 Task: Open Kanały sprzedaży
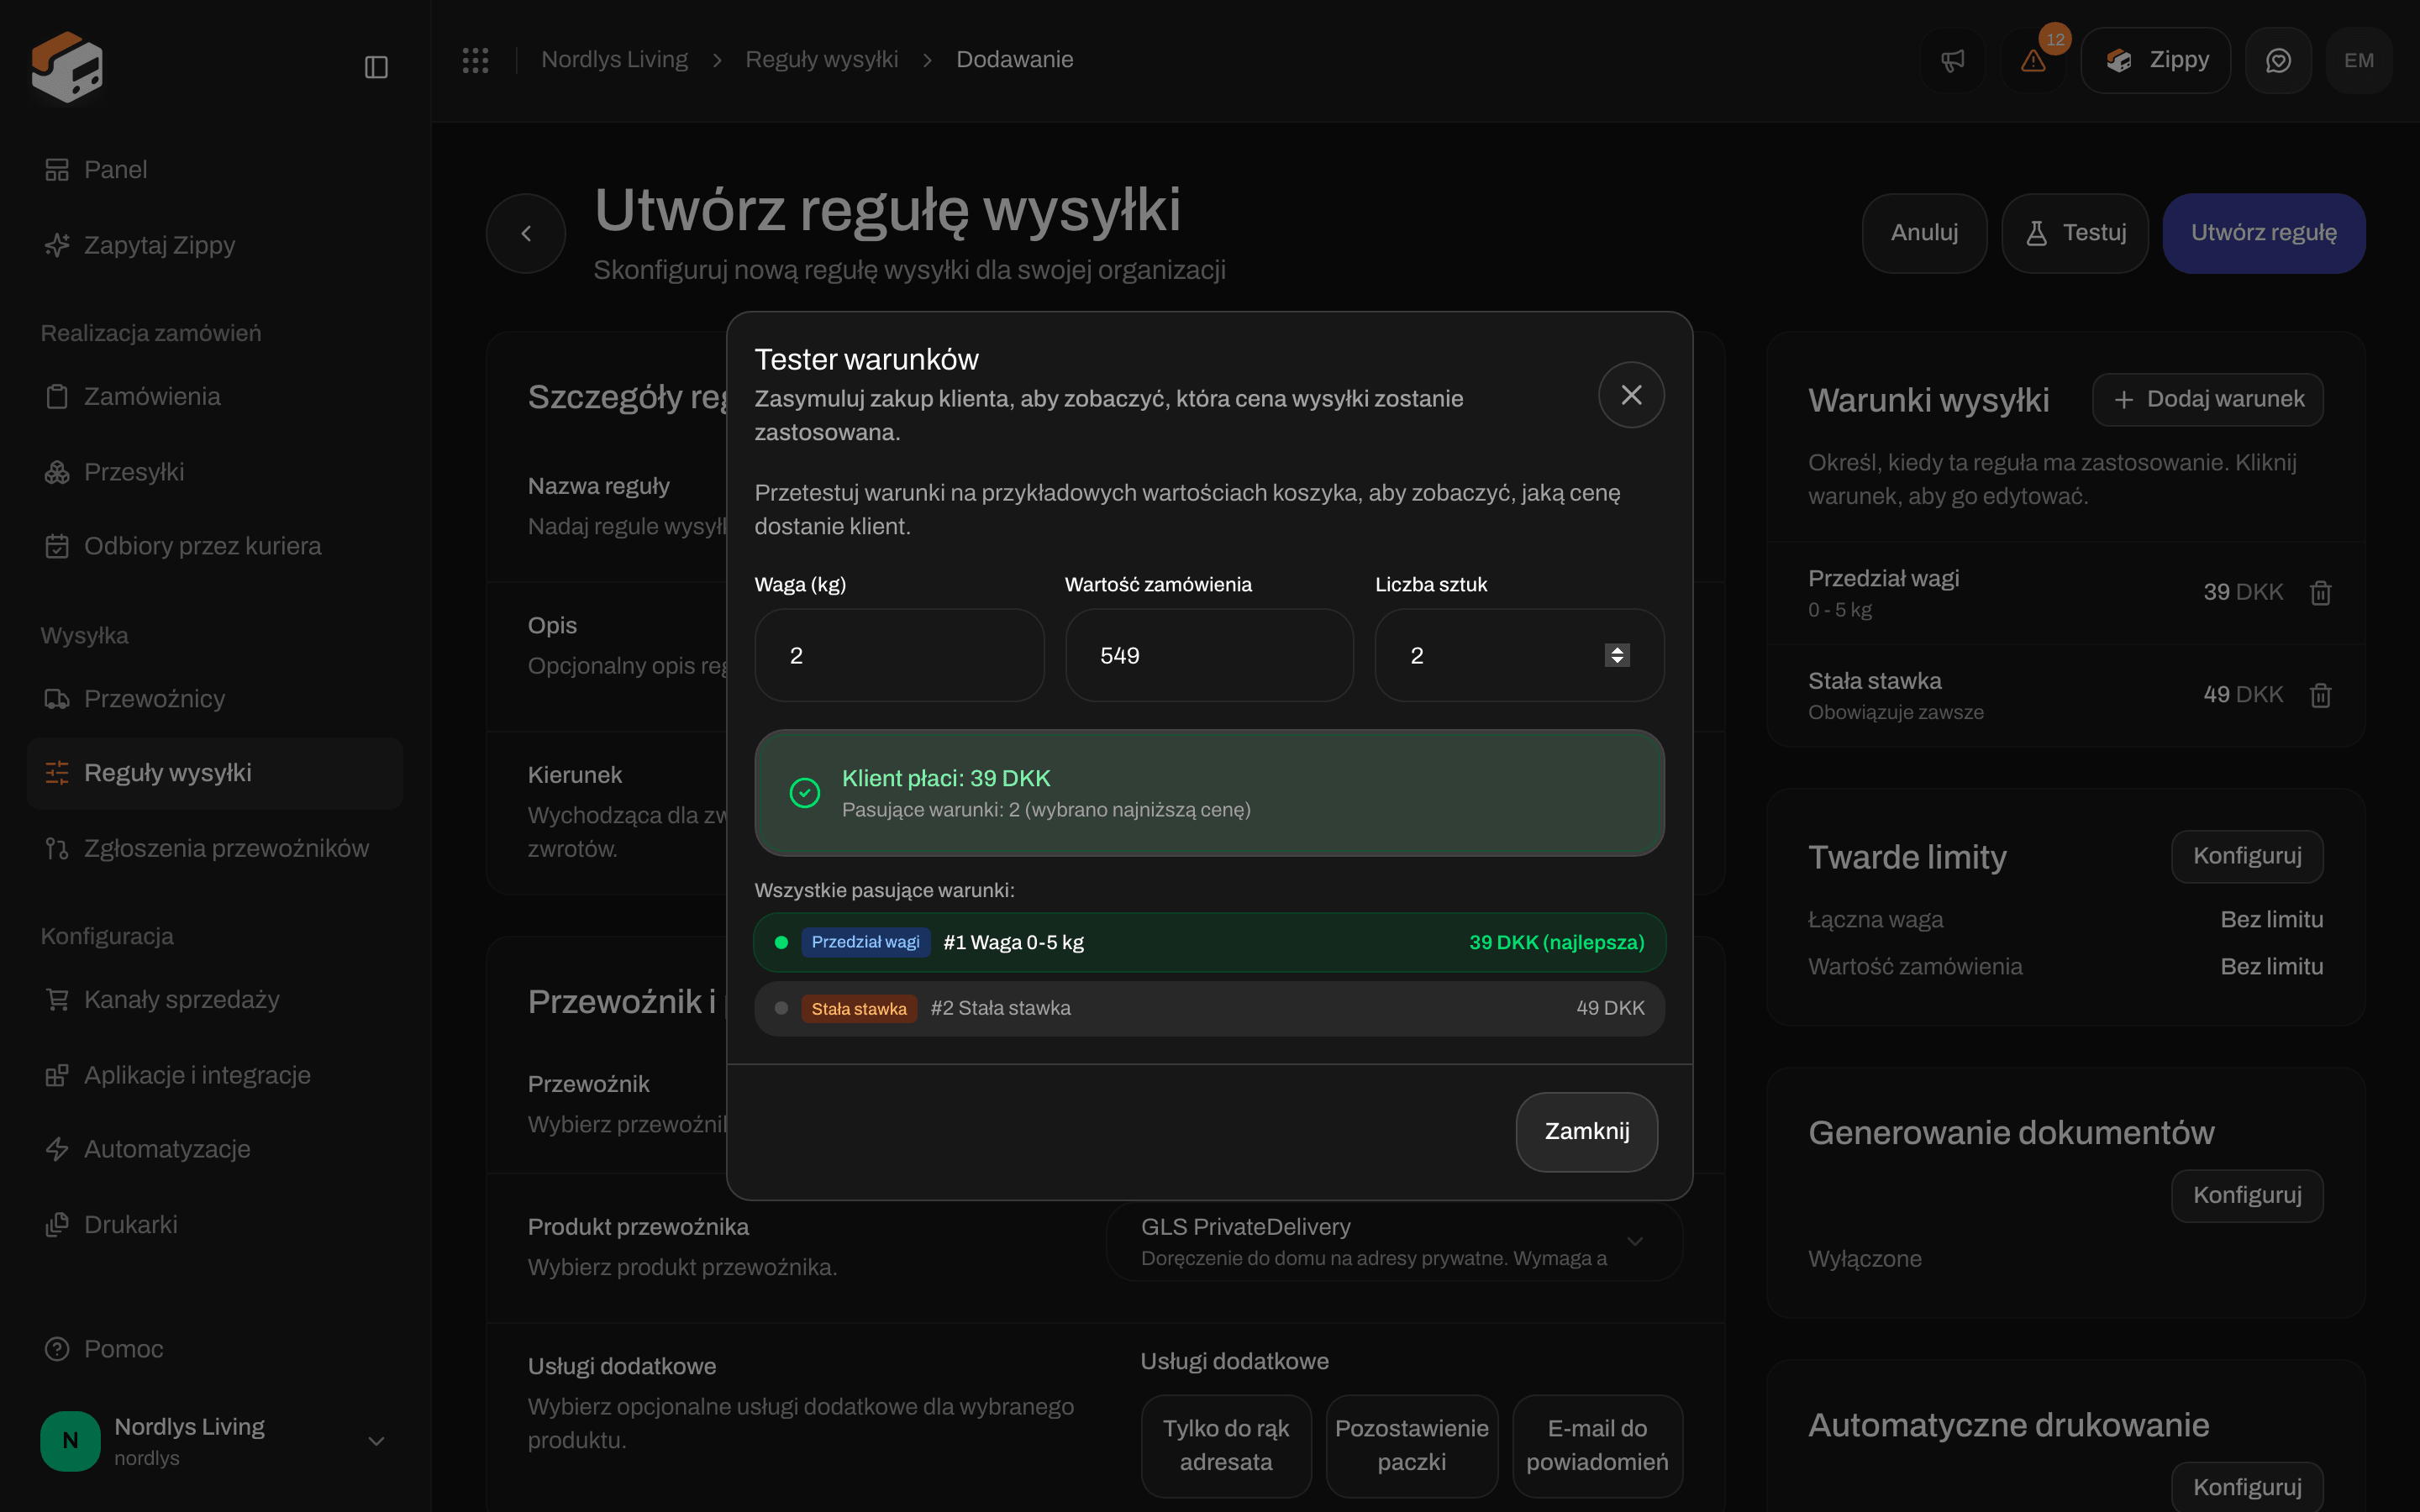(215, 999)
